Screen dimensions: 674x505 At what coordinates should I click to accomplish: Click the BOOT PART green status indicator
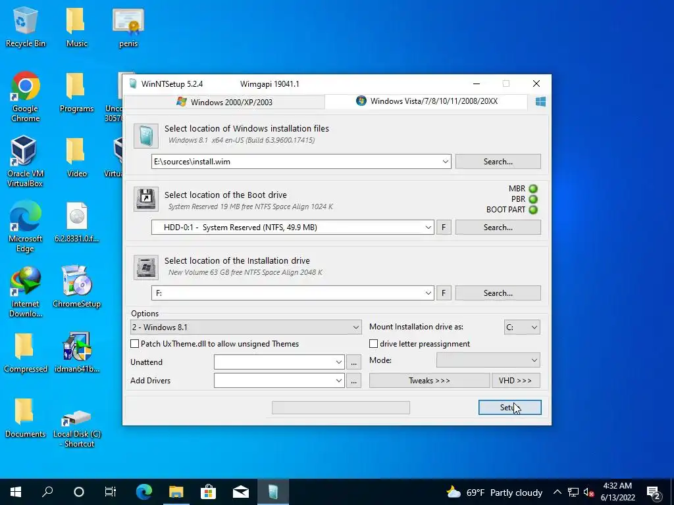tap(533, 210)
